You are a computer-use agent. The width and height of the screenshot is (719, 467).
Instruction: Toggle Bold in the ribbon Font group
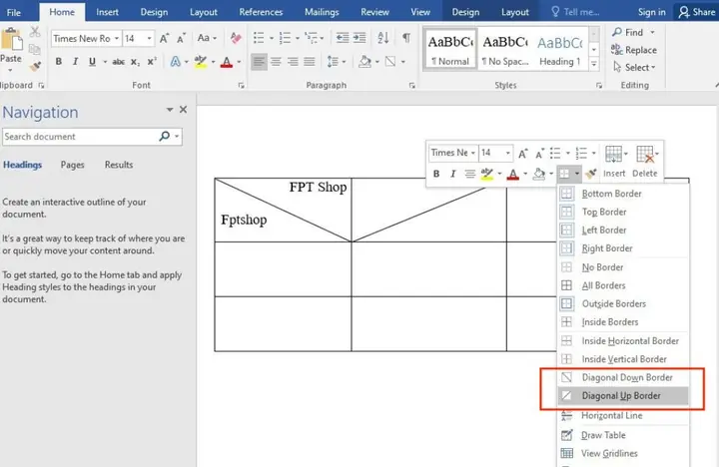coord(59,62)
